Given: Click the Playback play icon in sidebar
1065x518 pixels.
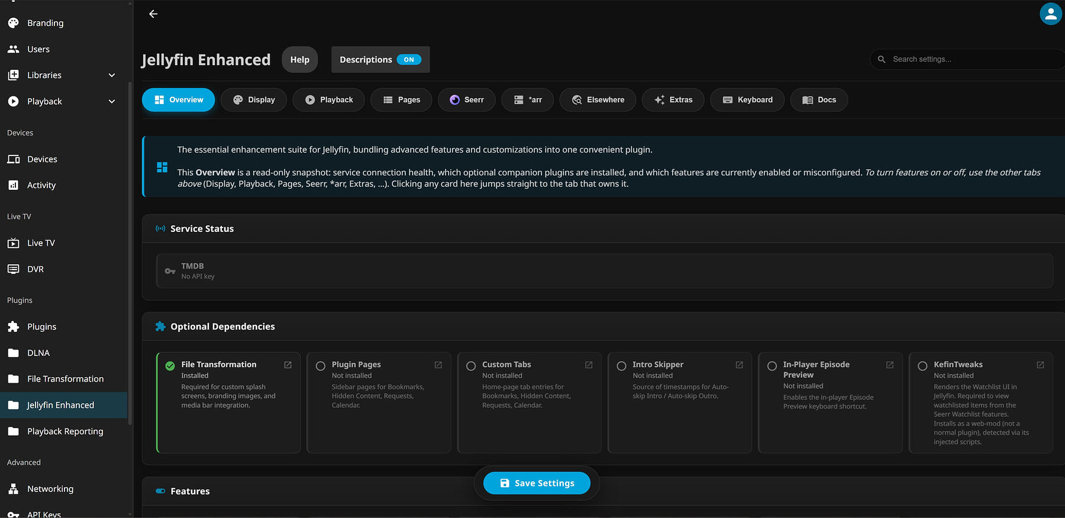Looking at the screenshot, I should tap(13, 101).
